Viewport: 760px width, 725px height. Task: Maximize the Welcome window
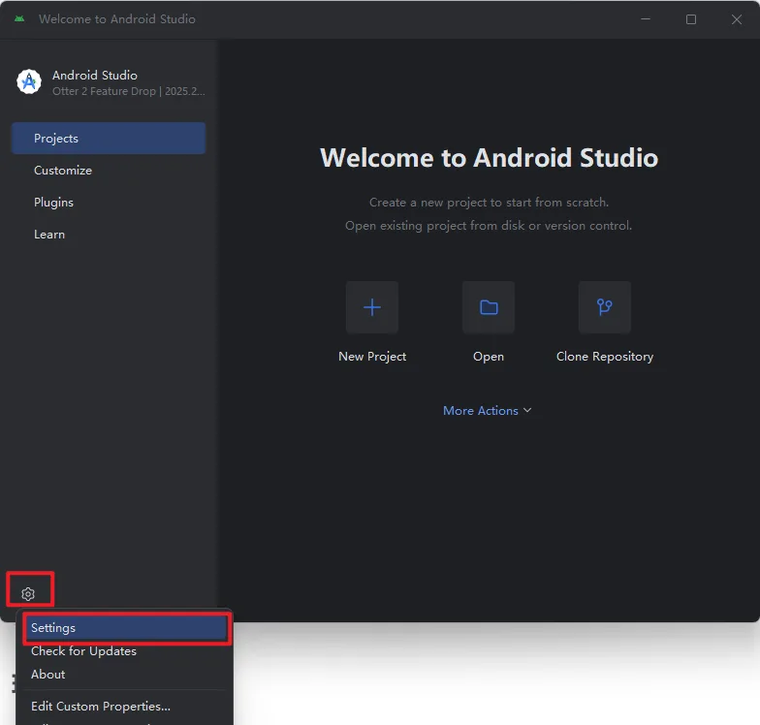[691, 19]
